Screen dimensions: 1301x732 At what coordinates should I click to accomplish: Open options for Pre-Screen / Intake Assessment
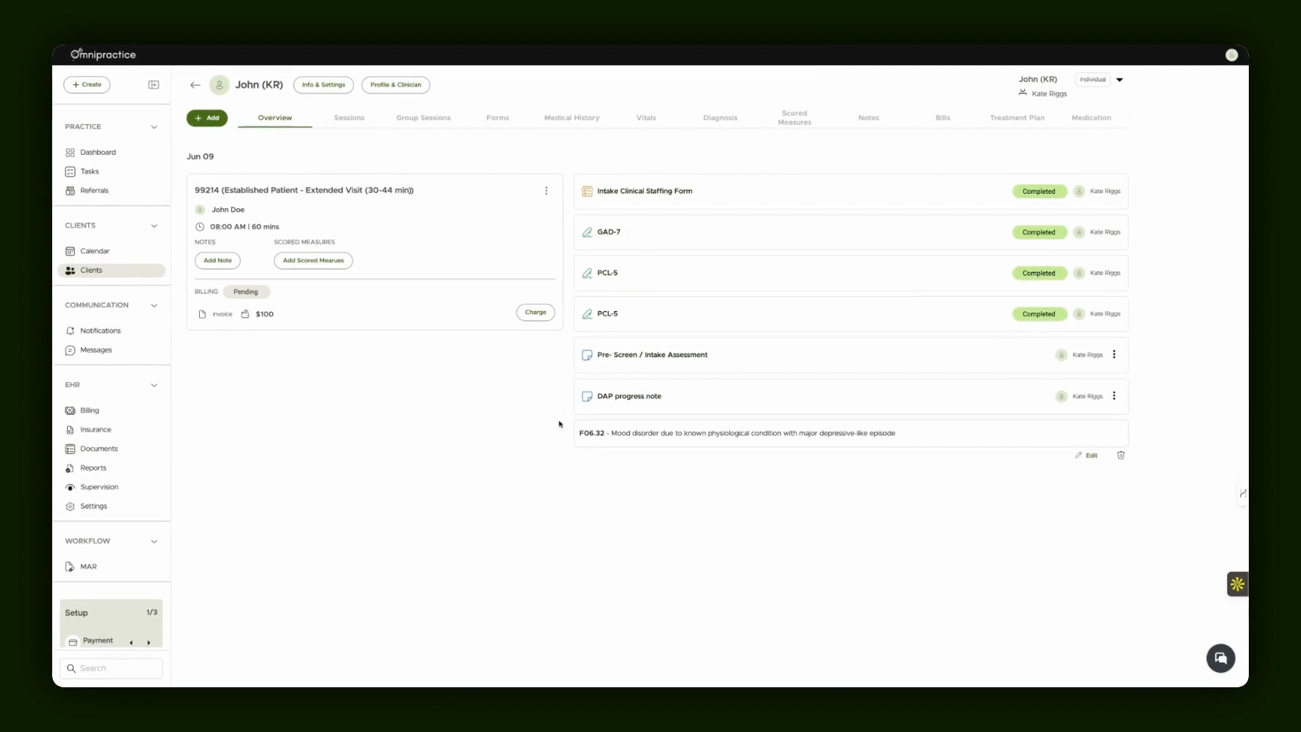1114,354
